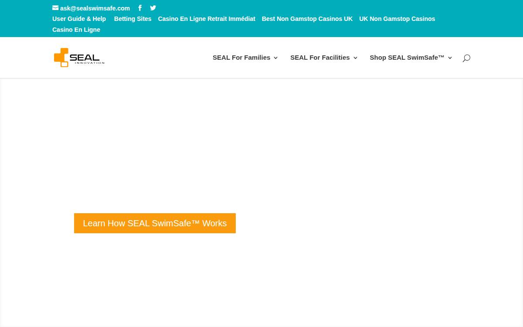
Task: Click the envelope icon before the email
Action: pyautogui.click(x=55, y=8)
